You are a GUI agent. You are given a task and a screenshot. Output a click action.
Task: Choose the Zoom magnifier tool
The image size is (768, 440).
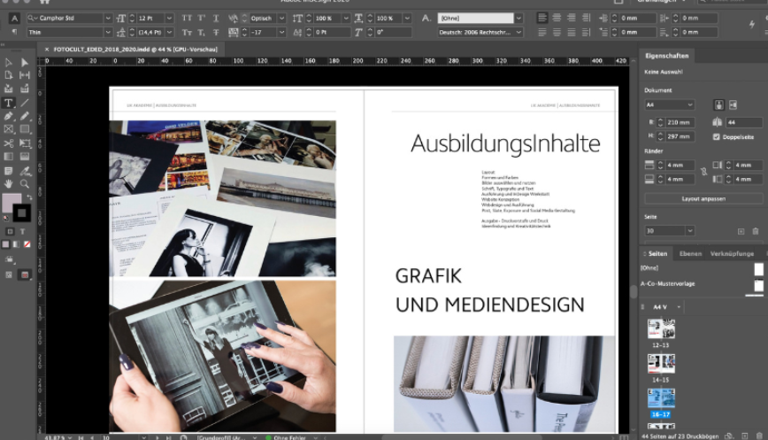point(25,183)
